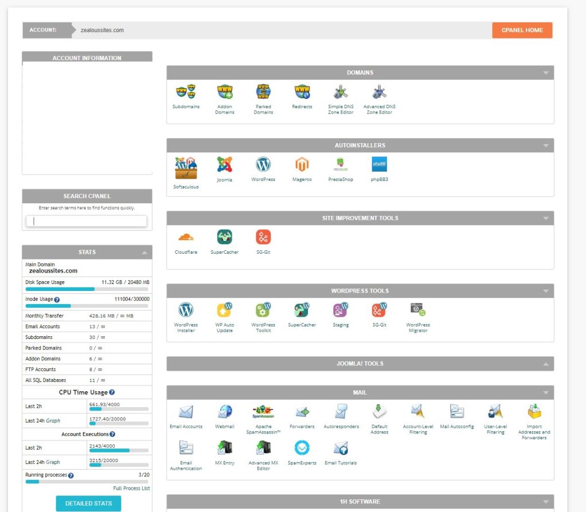Image resolution: width=586 pixels, height=512 pixels.
Task: Collapse the Autoinstallers section
Action: (546, 145)
